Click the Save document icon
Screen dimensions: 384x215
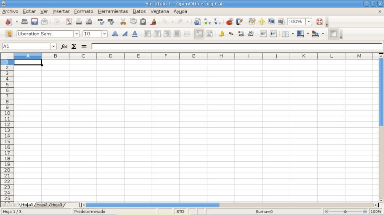click(x=34, y=21)
